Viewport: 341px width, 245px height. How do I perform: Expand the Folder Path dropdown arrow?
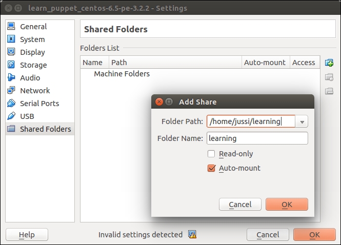coord(303,122)
